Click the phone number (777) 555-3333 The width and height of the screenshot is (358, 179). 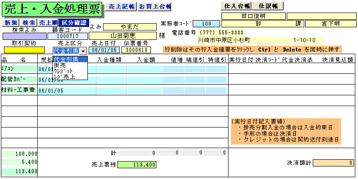click(x=221, y=32)
